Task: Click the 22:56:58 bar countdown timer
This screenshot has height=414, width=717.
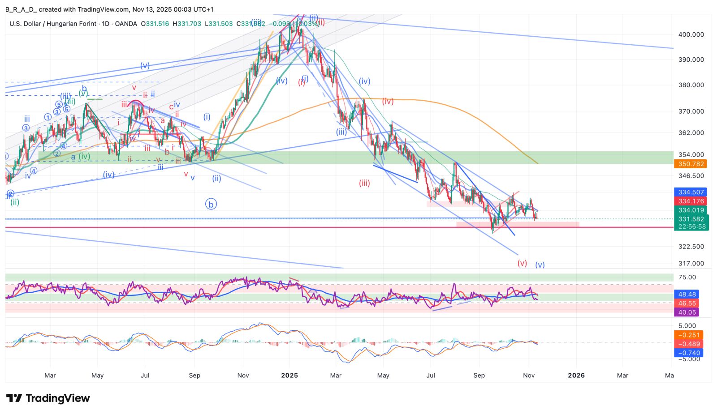Action: pos(691,227)
